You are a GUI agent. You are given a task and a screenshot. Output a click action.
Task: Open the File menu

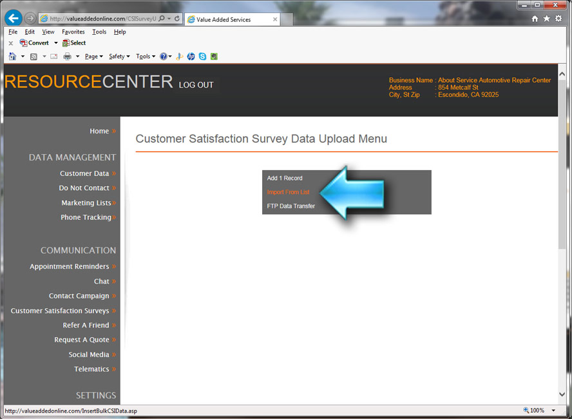[x=13, y=32]
